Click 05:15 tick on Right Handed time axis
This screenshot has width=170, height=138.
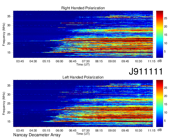pyautogui.click(x=46, y=61)
